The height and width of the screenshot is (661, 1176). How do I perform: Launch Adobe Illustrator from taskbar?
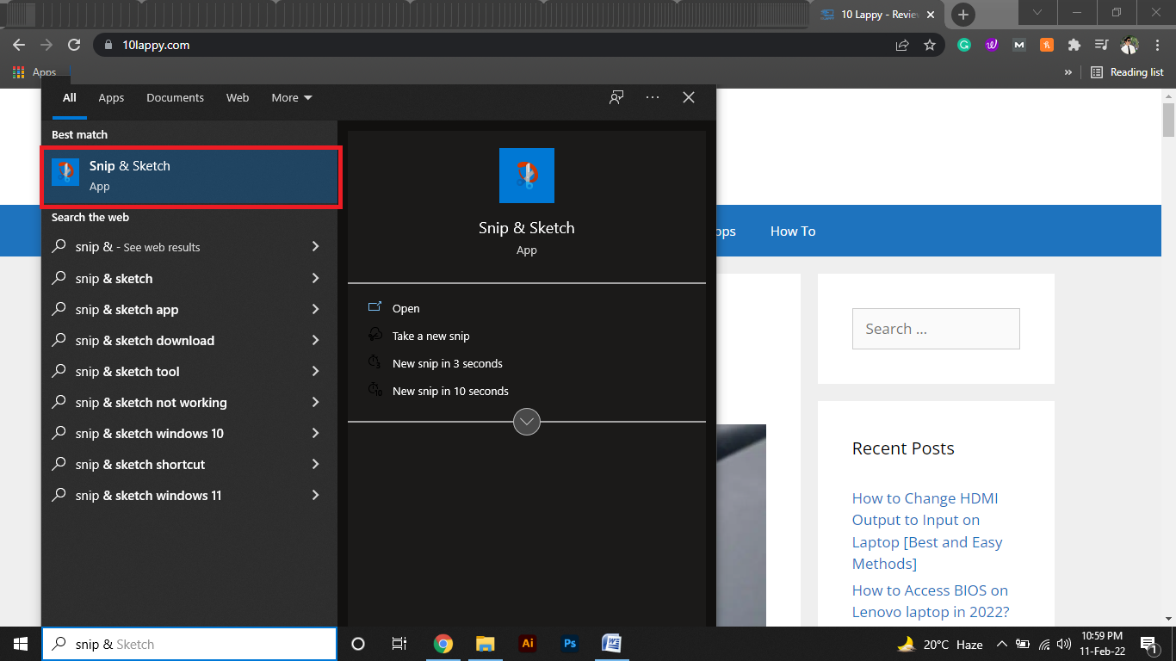(528, 644)
